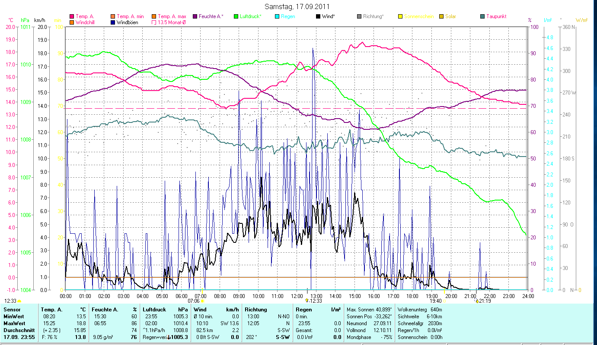The width and height of the screenshot is (597, 345).
Task: Click the solar noon marker icon before 12:33
Action: click(307, 301)
